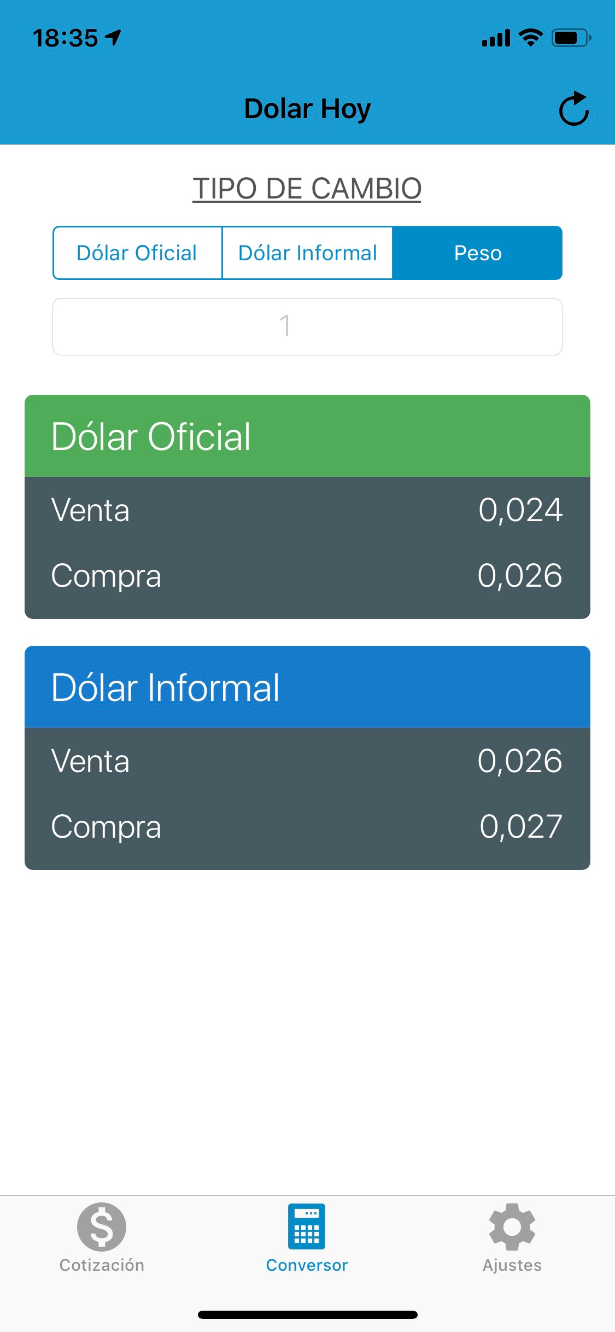Viewport: 615px width, 1332px height.
Task: Switch to Dólar Oficial segment
Action: pyautogui.click(x=137, y=253)
